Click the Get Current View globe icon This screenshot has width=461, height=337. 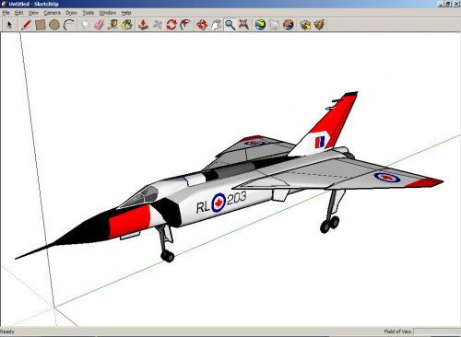click(x=260, y=25)
